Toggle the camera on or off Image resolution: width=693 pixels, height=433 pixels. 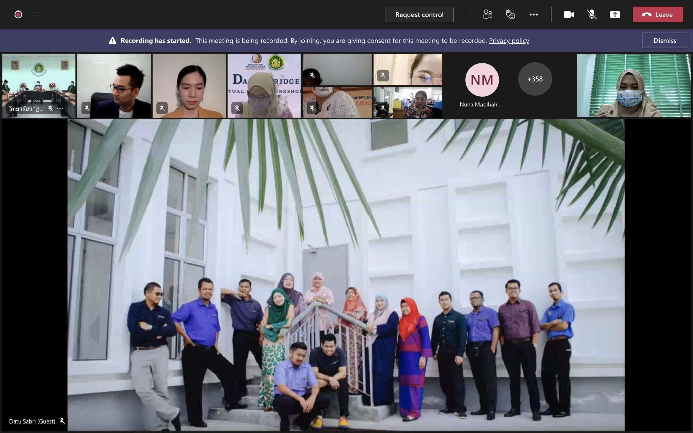click(x=568, y=15)
